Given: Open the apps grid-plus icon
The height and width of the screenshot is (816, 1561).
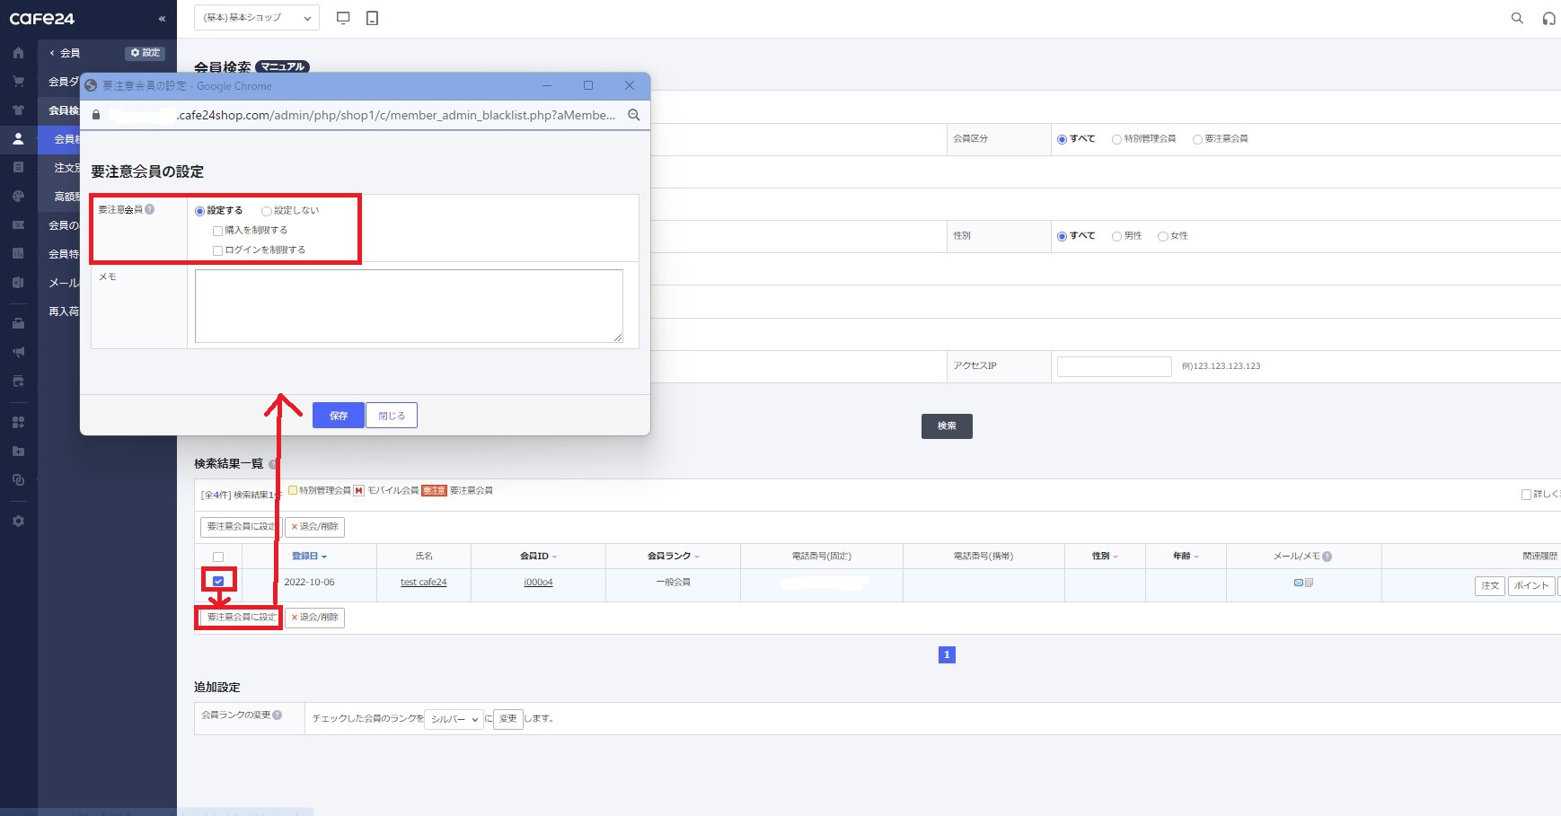Looking at the screenshot, I should pos(18,422).
